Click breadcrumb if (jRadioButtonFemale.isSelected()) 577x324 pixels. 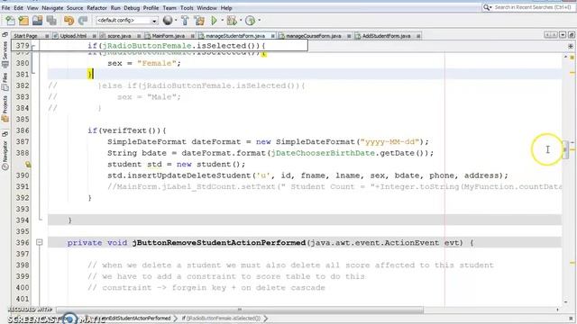pos(221,318)
